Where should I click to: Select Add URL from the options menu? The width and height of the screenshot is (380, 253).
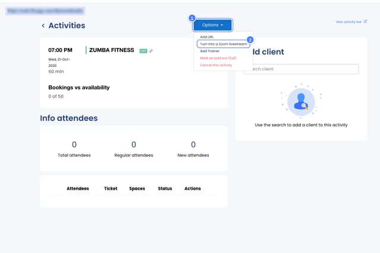pyautogui.click(x=207, y=37)
